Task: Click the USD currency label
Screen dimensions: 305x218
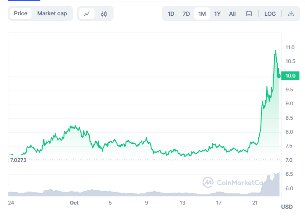Action: pos(287,206)
